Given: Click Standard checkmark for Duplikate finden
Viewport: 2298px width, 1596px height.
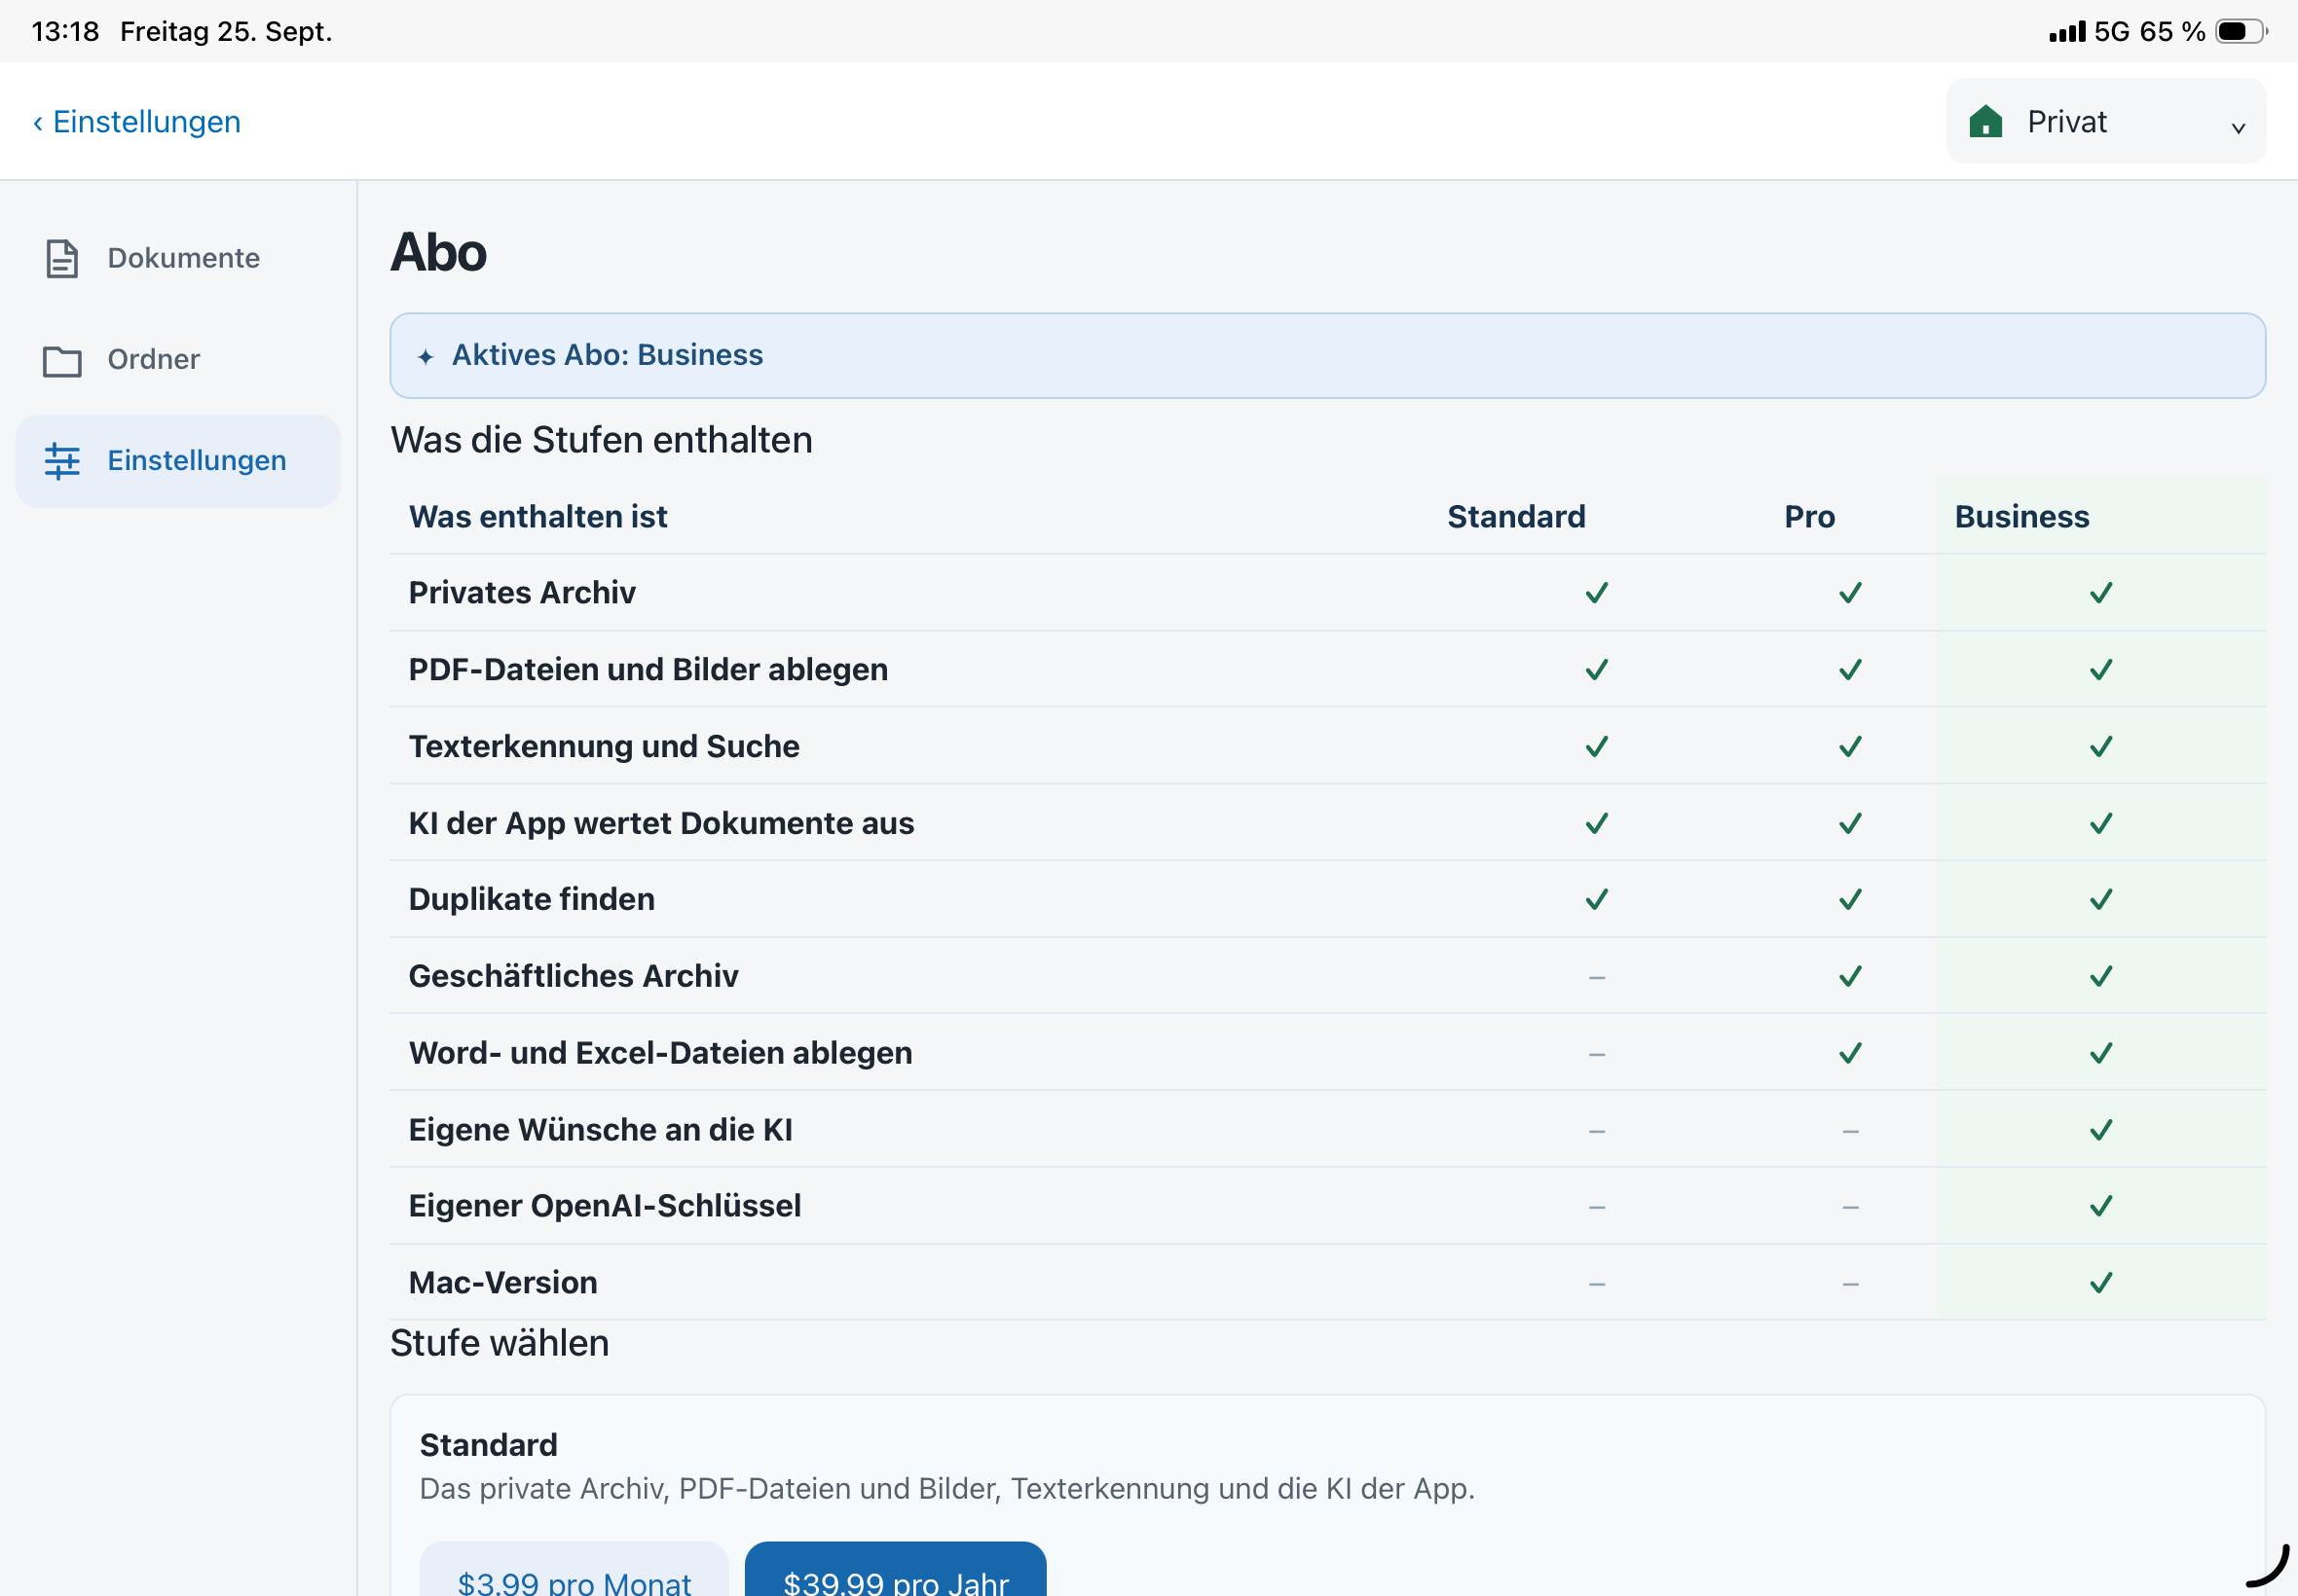Looking at the screenshot, I should tap(1597, 899).
